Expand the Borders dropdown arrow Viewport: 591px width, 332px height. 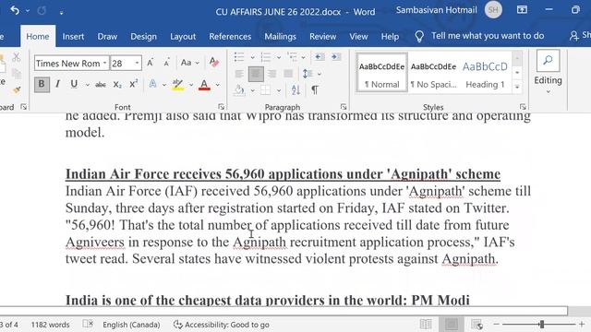[x=279, y=90]
